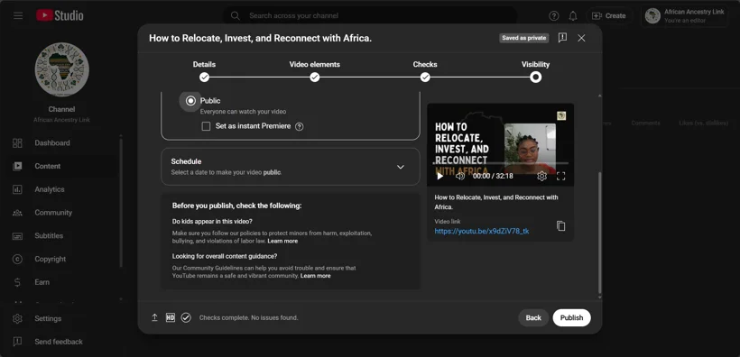Open the youtu.be video link
The image size is (740, 357).
click(481, 231)
